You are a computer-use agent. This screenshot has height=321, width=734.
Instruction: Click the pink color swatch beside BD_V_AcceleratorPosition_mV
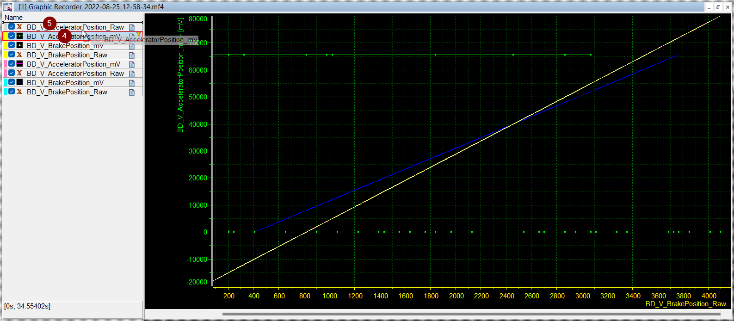[x=5, y=64]
